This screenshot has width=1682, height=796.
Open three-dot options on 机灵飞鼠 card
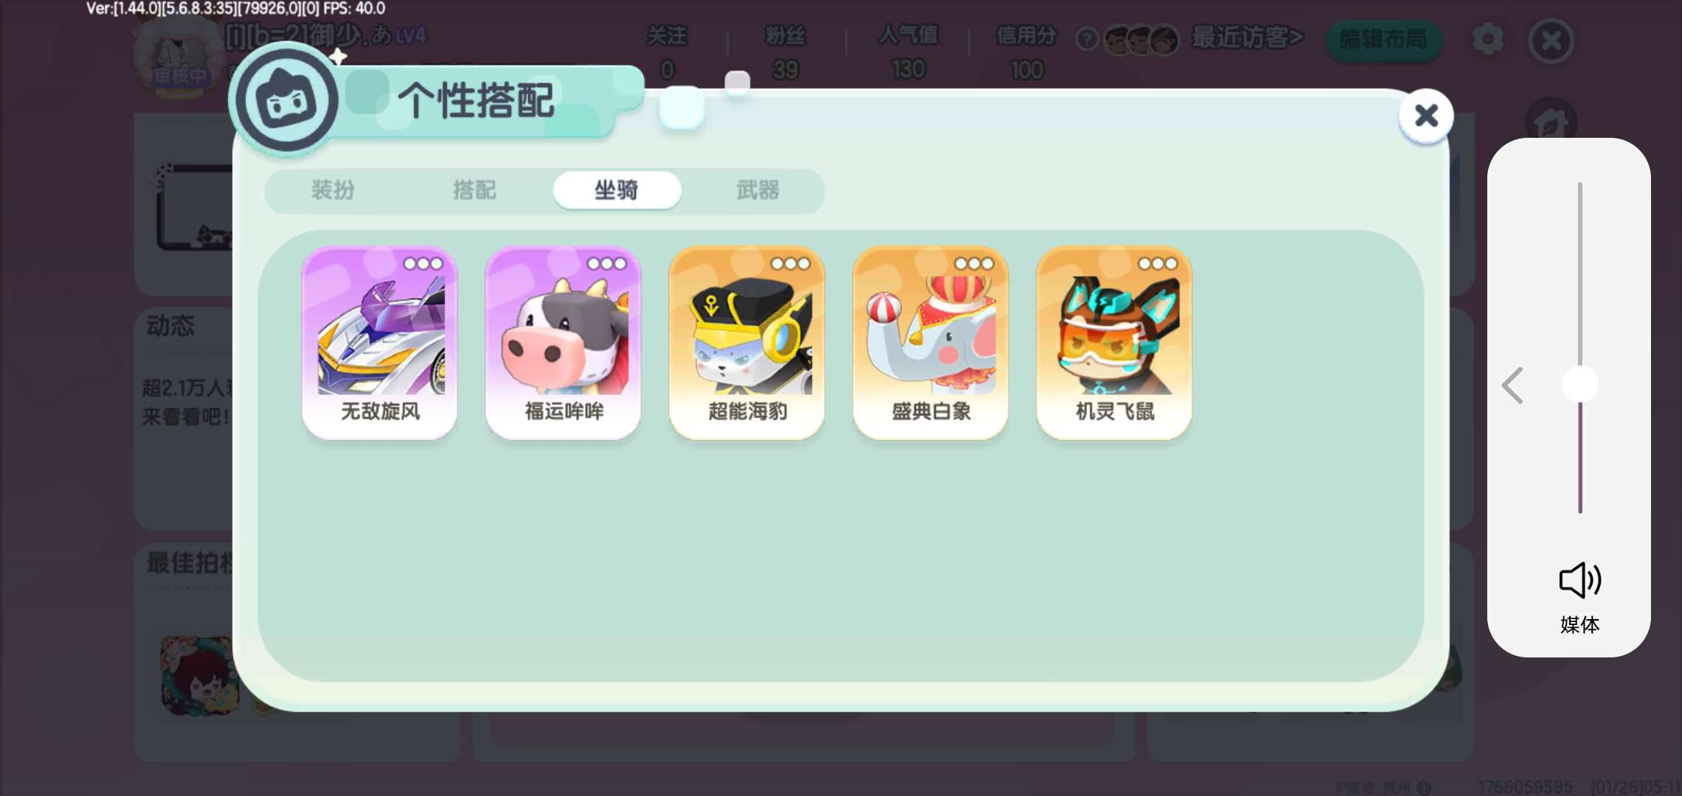1157,264
